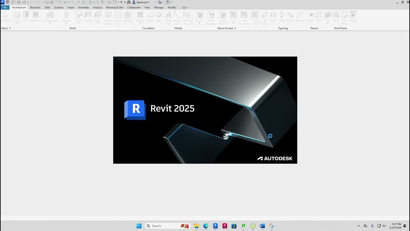Viewport: 410px width, 231px height.
Task: Select the Ramp tool
Action: (x=151, y=17)
